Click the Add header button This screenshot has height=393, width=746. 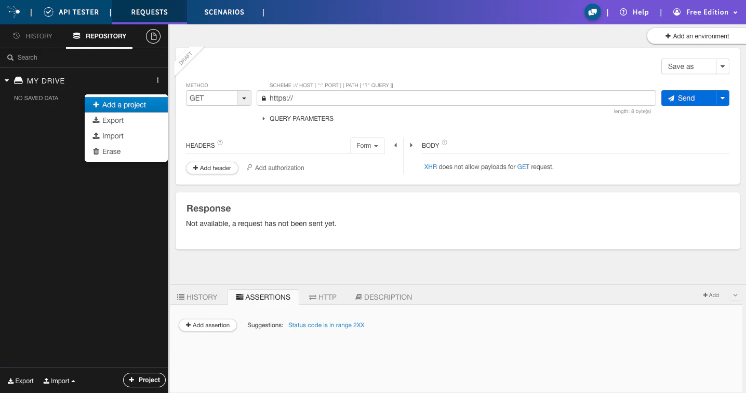tap(212, 168)
